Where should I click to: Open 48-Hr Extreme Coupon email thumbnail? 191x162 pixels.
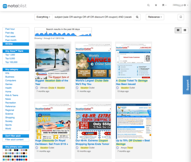pyautogui.click(x=93, y=121)
